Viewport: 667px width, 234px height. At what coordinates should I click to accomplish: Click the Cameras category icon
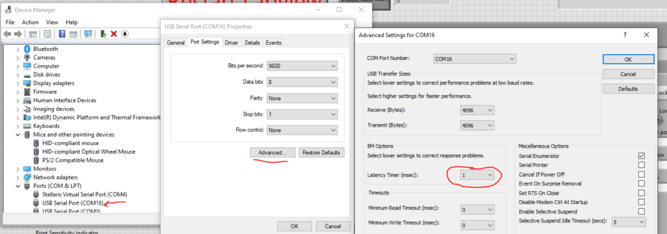[27, 57]
